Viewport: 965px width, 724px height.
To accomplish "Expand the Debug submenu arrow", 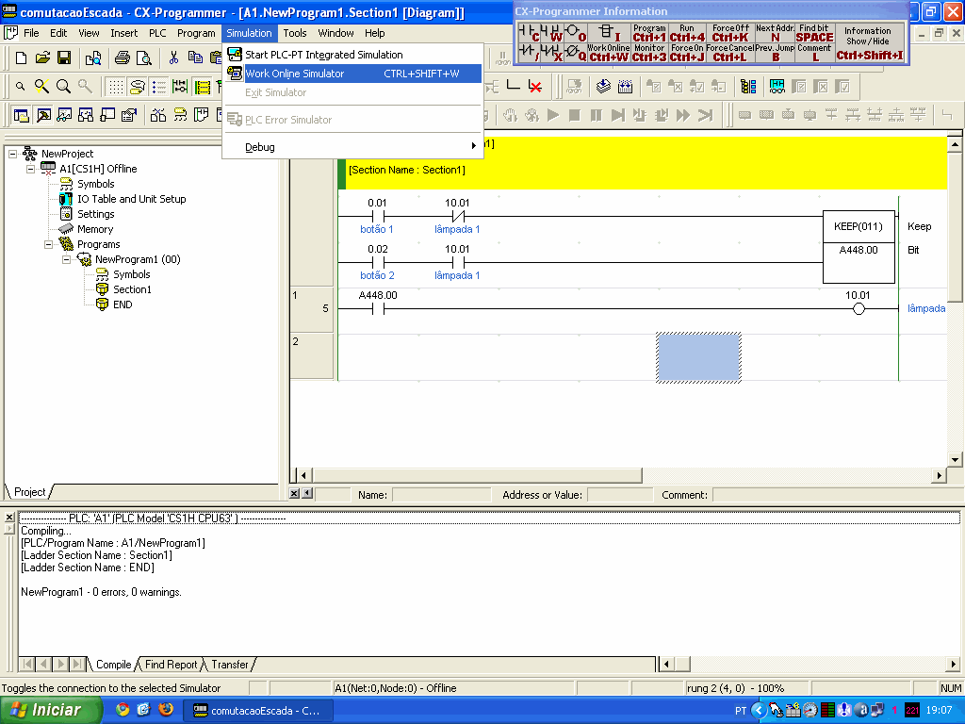I will click(473, 146).
